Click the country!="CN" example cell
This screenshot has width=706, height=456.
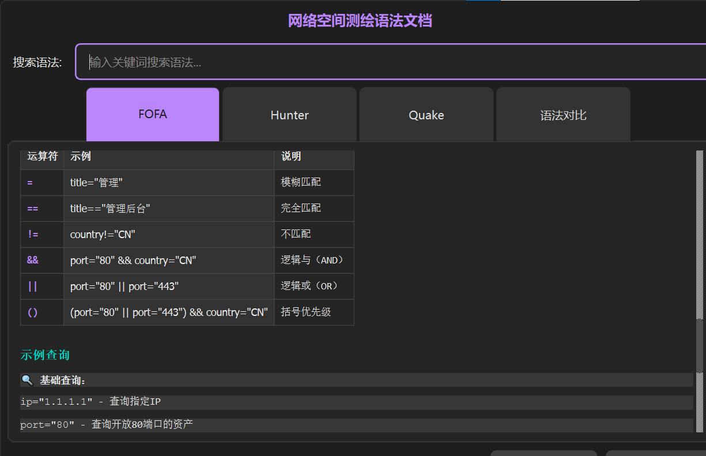click(103, 235)
